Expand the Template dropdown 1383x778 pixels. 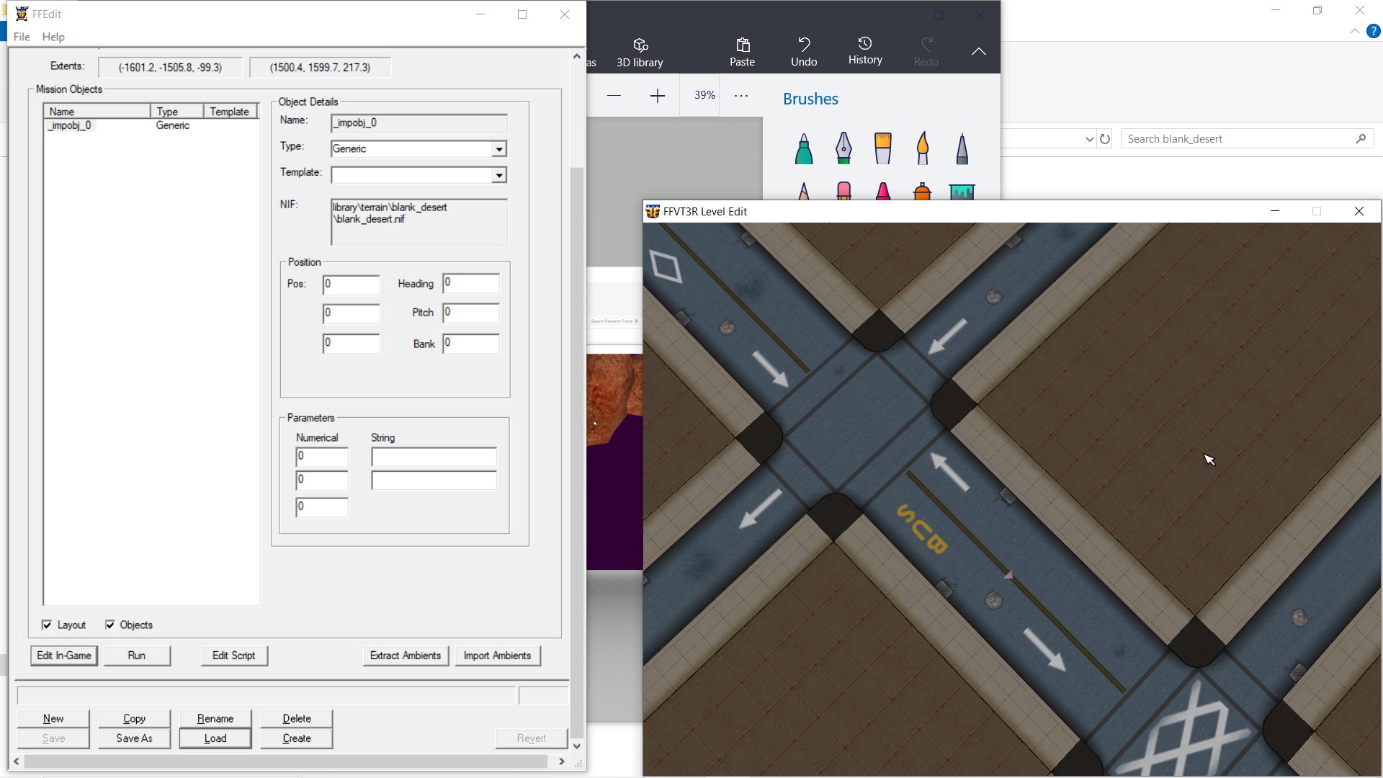(x=498, y=175)
